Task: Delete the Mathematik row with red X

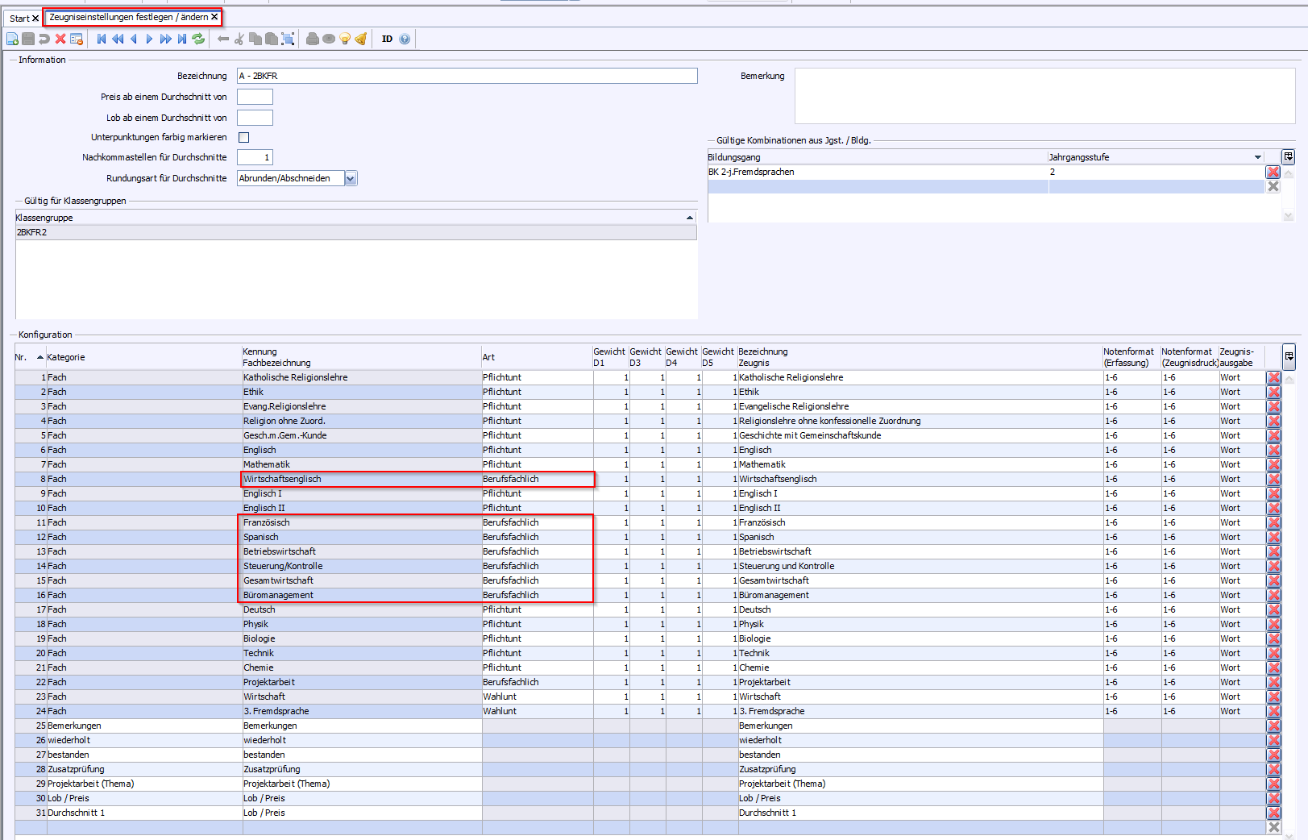Action: pyautogui.click(x=1273, y=465)
